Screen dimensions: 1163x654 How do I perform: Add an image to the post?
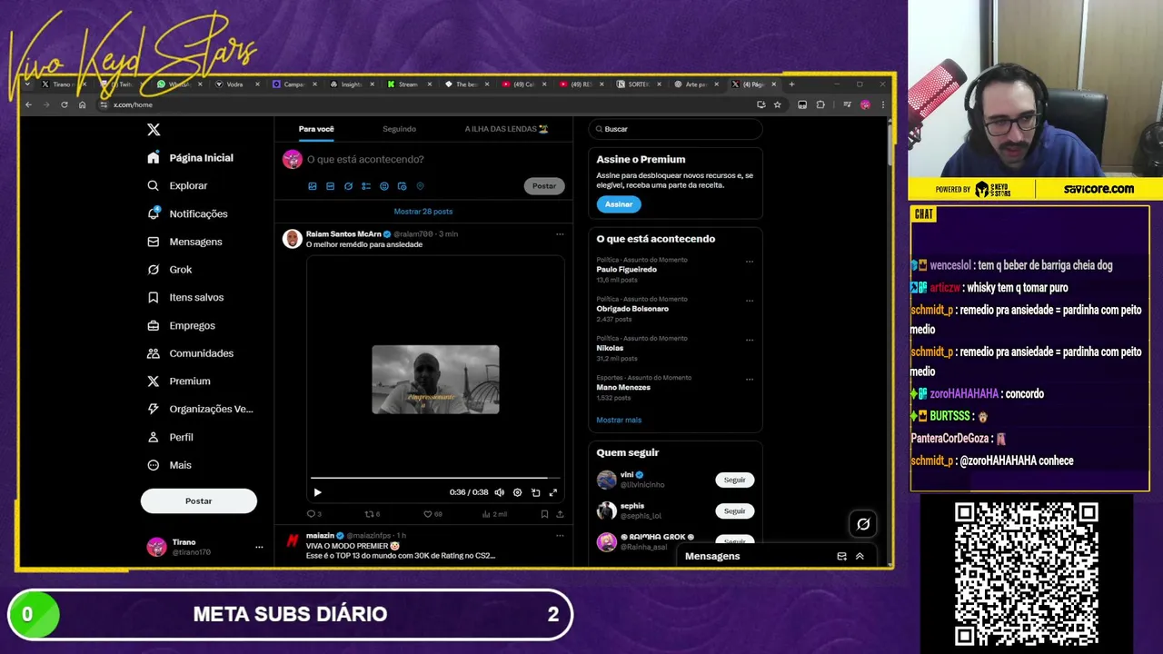point(313,186)
